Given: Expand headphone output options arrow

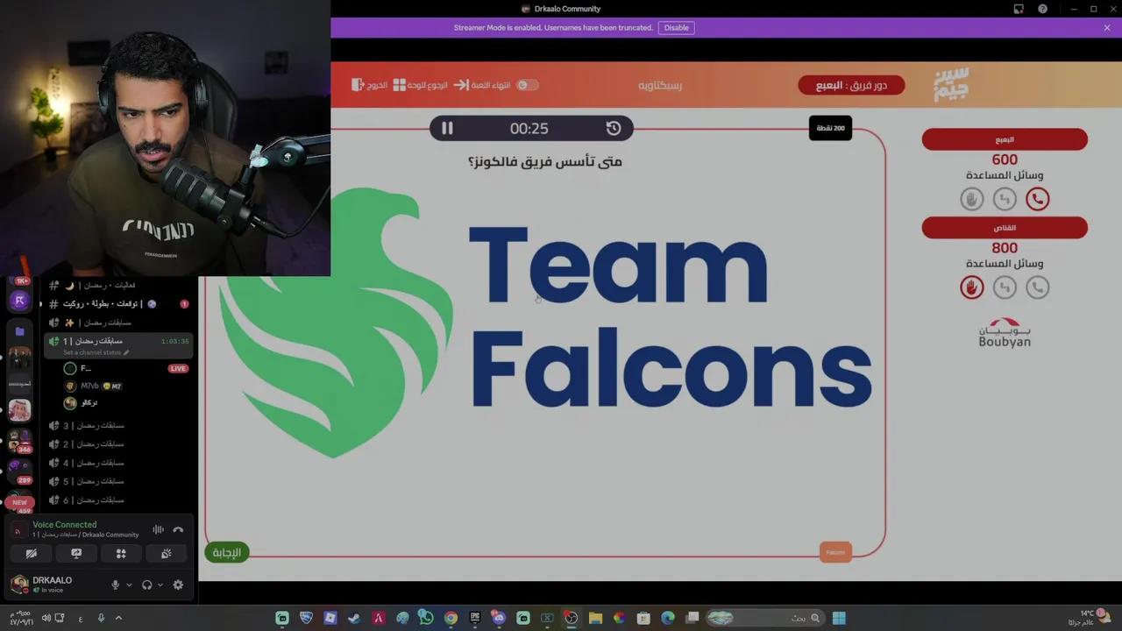Looking at the screenshot, I should [x=160, y=585].
